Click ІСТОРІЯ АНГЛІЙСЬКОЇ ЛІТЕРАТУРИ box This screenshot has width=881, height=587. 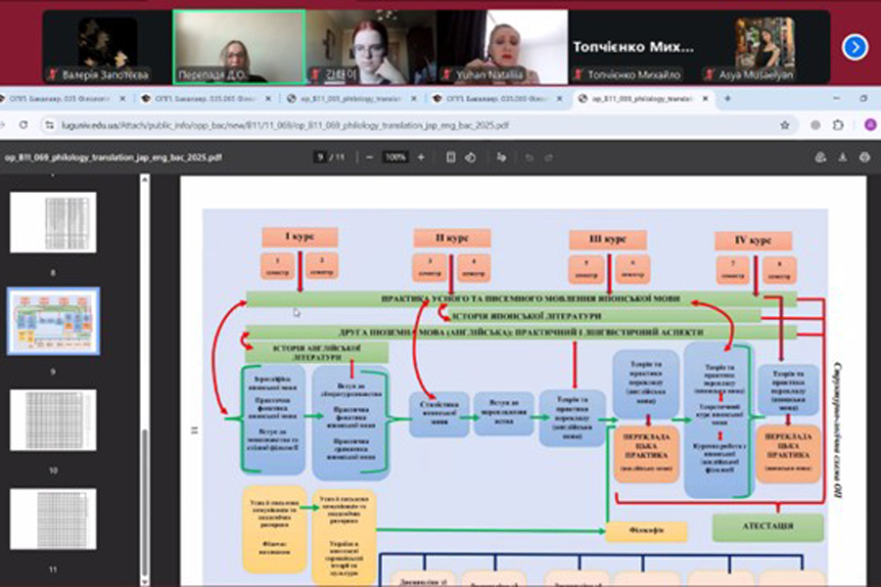click(317, 352)
